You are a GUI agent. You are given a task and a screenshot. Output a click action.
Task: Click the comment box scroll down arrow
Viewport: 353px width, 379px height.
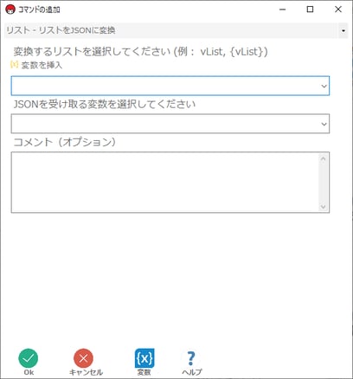click(324, 207)
